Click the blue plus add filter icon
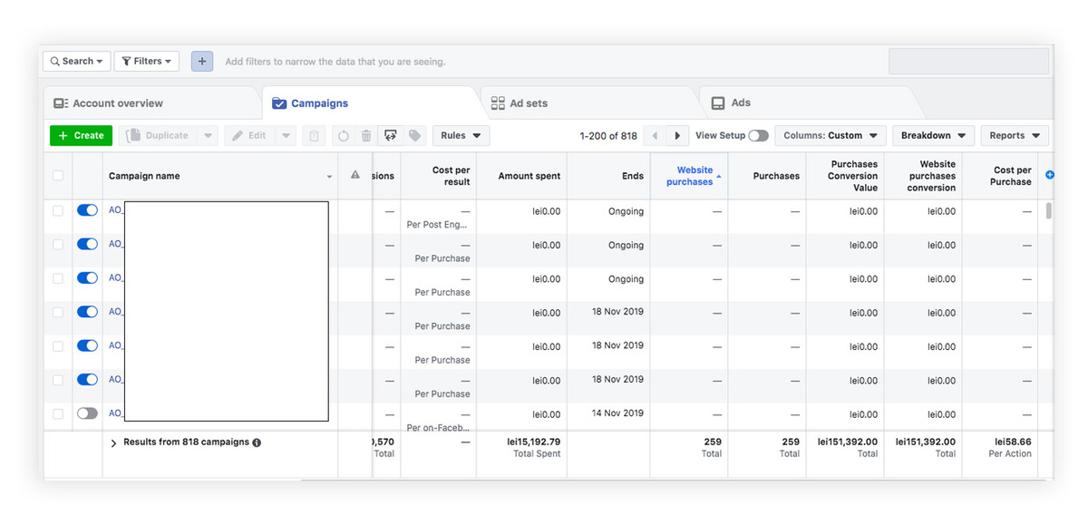 click(x=202, y=62)
